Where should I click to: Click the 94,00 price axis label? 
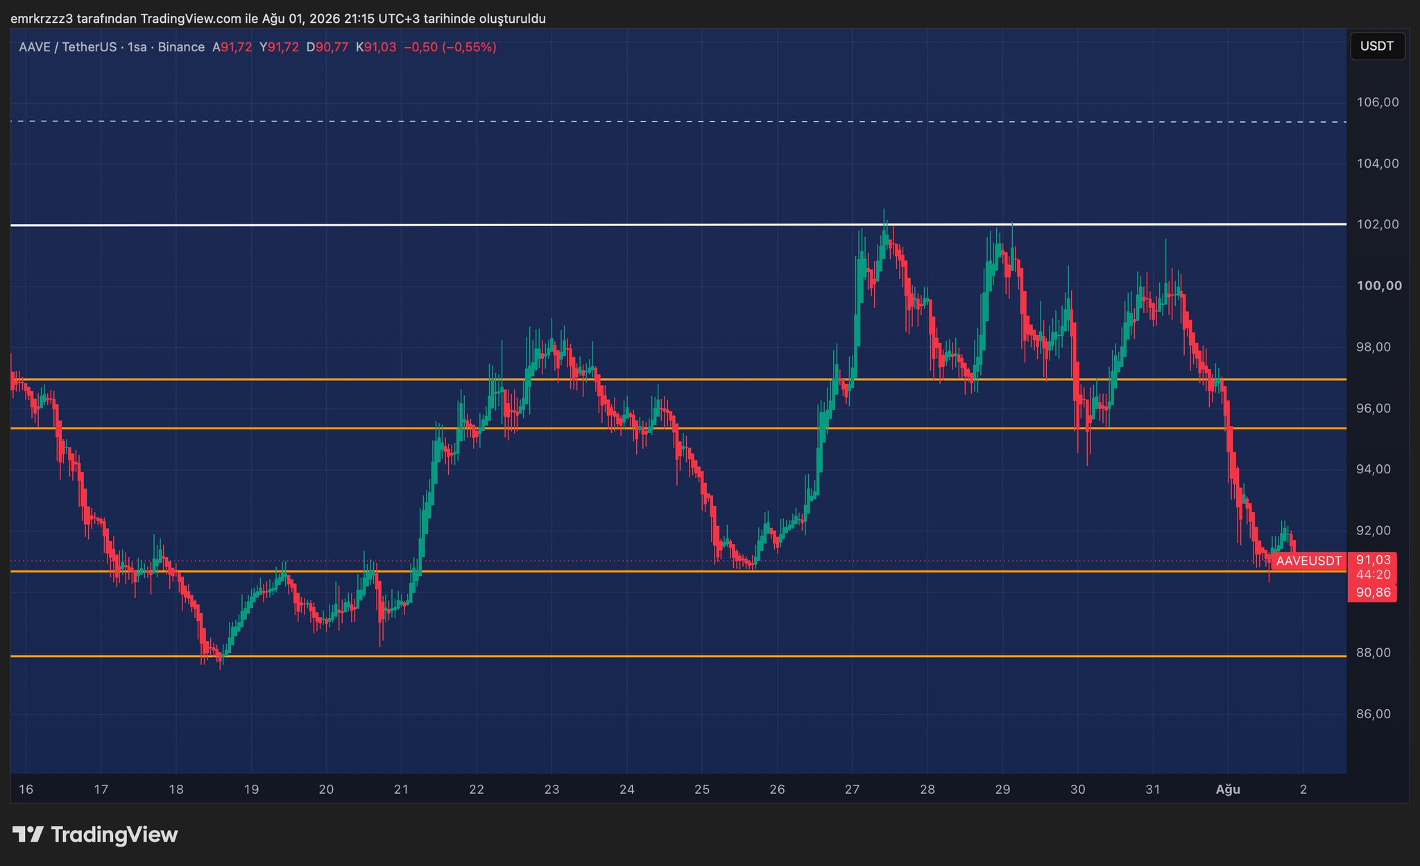[x=1374, y=469]
